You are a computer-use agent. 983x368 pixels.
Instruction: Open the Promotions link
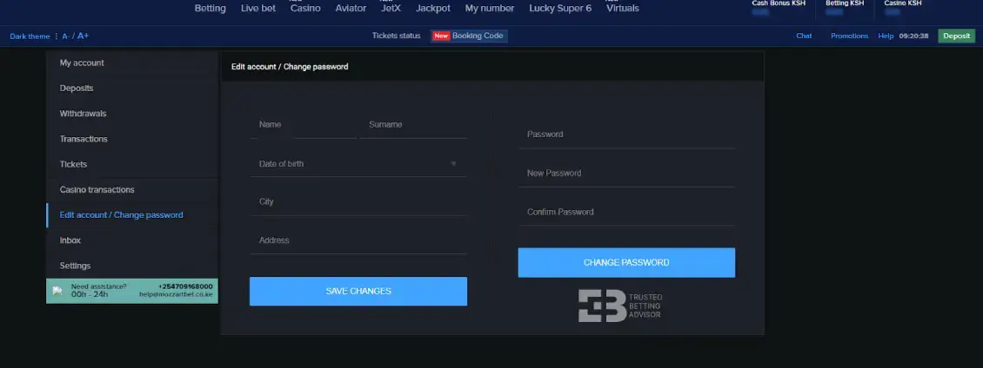point(849,36)
